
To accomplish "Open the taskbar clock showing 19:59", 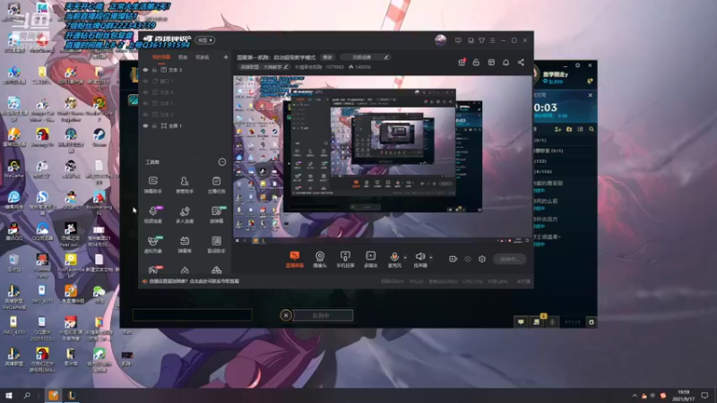I will (684, 395).
